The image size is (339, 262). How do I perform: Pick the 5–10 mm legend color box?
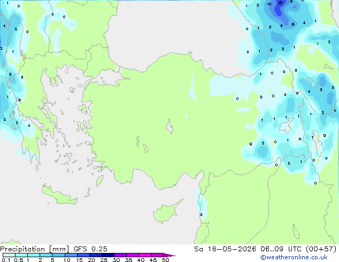pos(58,255)
